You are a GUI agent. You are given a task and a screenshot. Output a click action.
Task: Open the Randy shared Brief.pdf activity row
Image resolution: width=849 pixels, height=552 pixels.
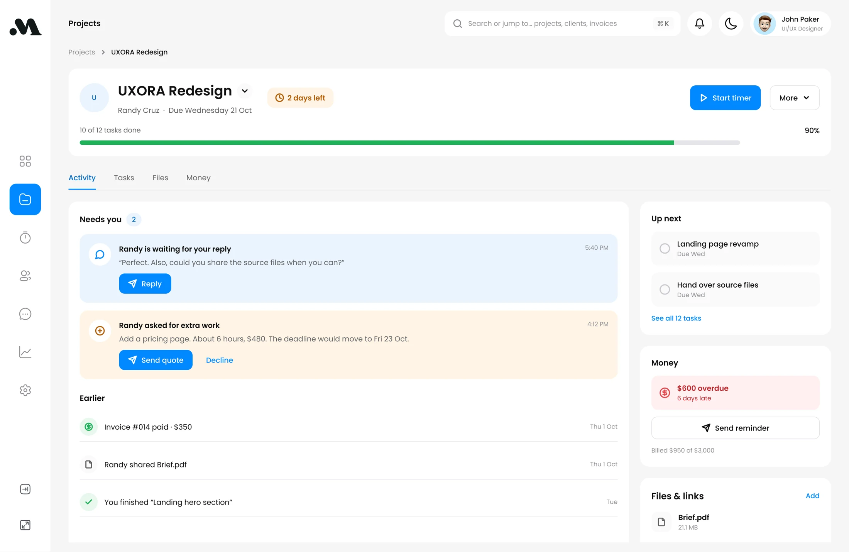(348, 464)
